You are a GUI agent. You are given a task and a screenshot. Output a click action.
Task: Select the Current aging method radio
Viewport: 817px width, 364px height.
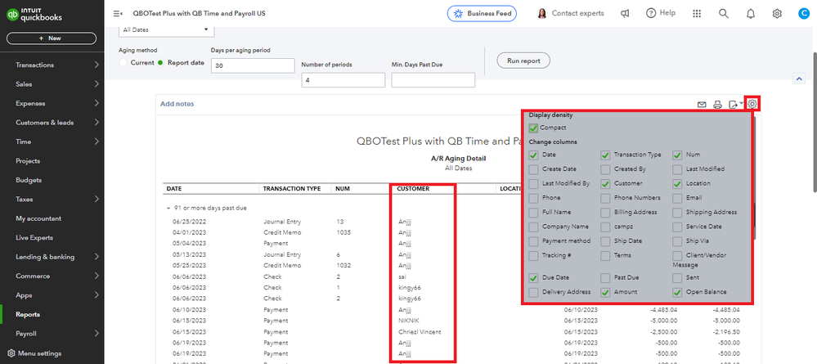[x=123, y=63]
